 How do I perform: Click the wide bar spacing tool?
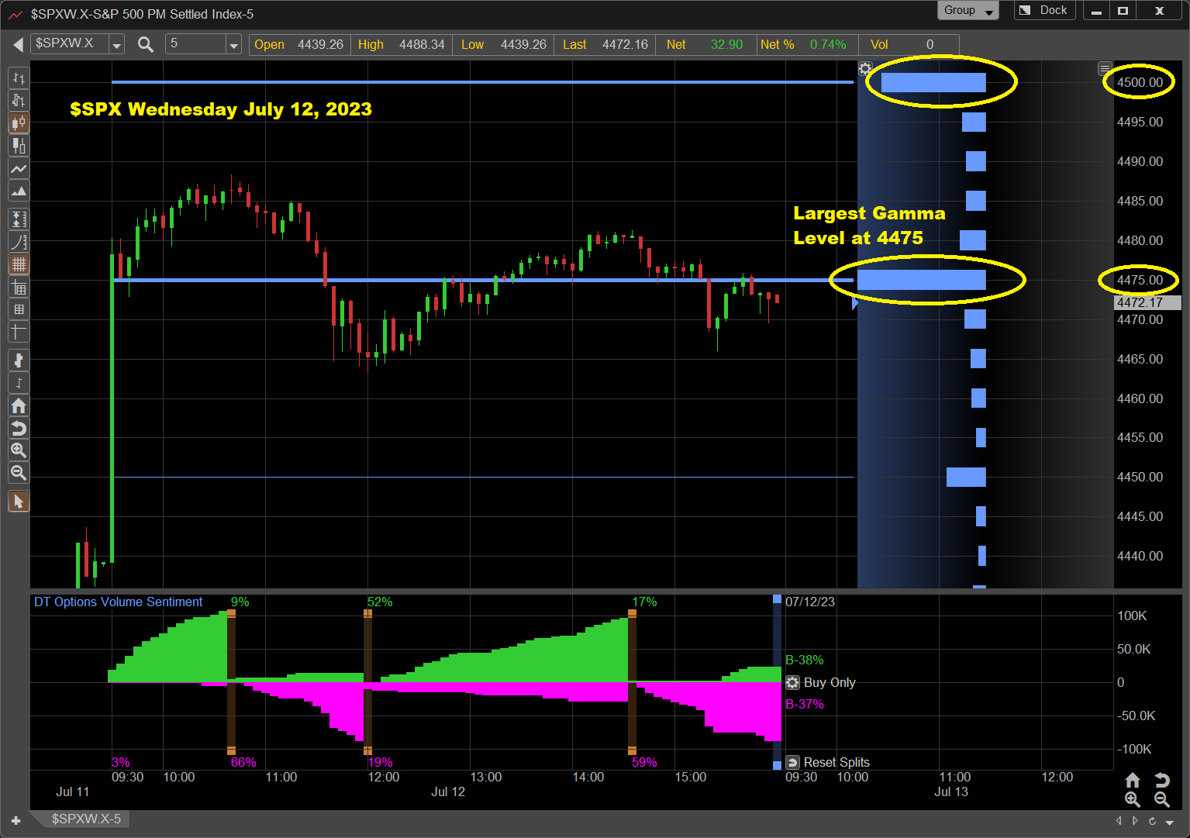[x=19, y=360]
